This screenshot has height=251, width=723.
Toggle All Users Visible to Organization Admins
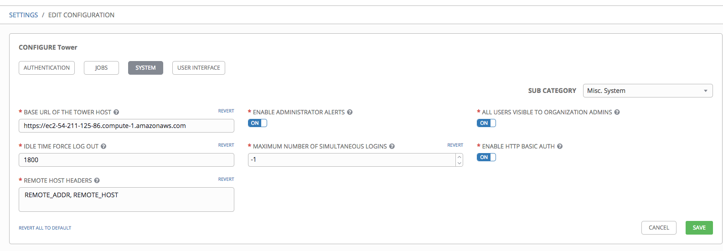tap(486, 123)
